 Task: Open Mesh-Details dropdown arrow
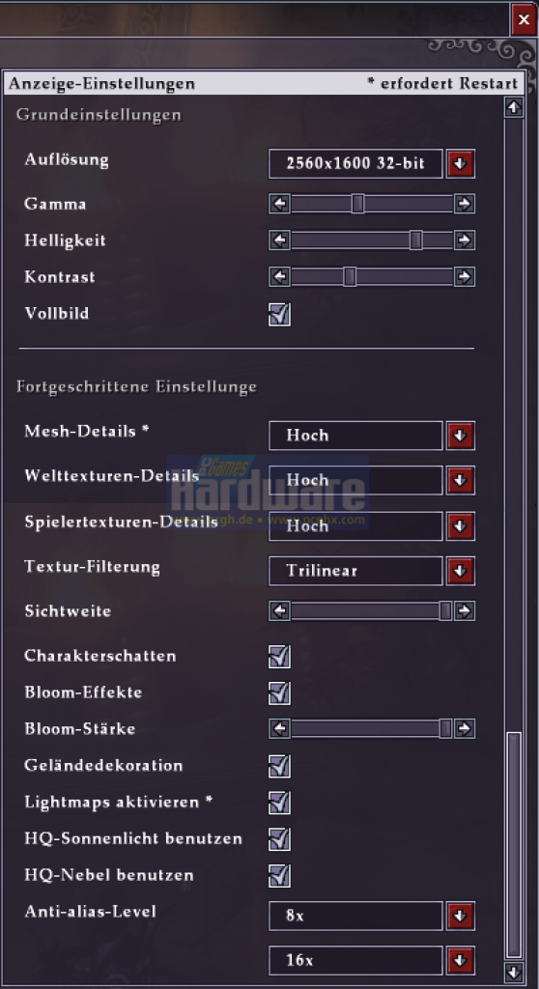point(460,436)
